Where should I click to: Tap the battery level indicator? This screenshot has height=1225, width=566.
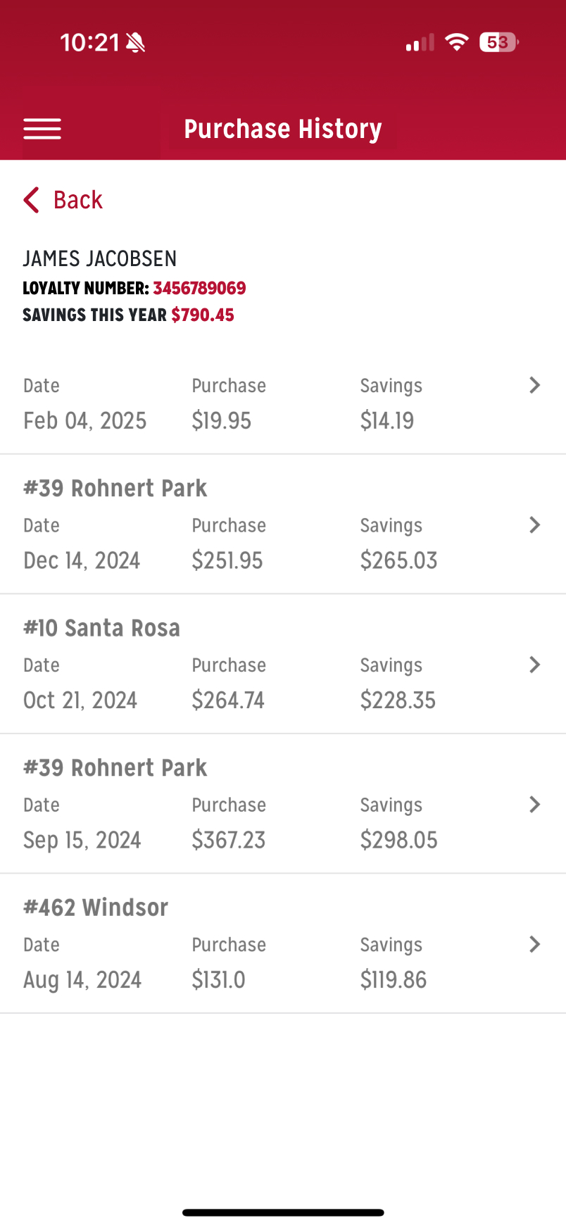tap(498, 42)
